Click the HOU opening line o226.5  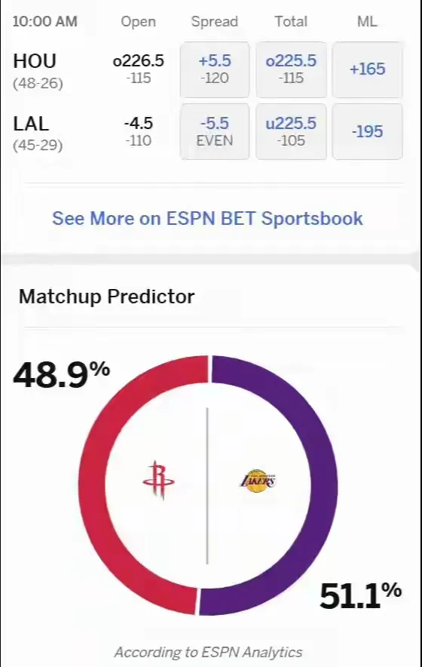click(139, 61)
